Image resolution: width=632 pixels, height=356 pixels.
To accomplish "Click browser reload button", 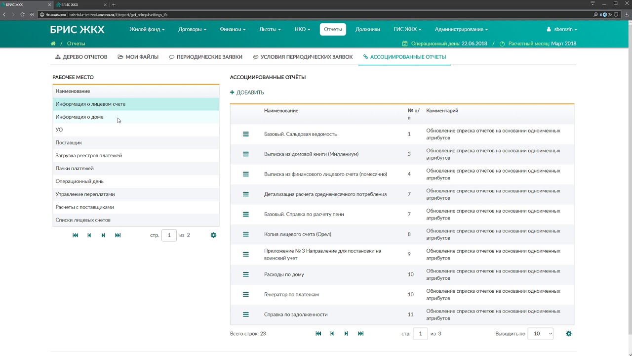I will point(22,14).
